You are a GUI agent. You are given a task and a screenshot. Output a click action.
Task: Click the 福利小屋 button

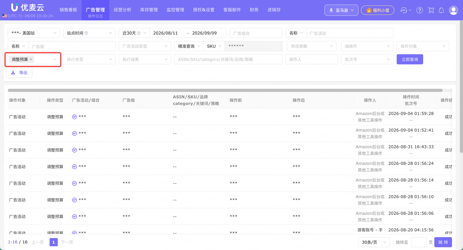pos(378,10)
